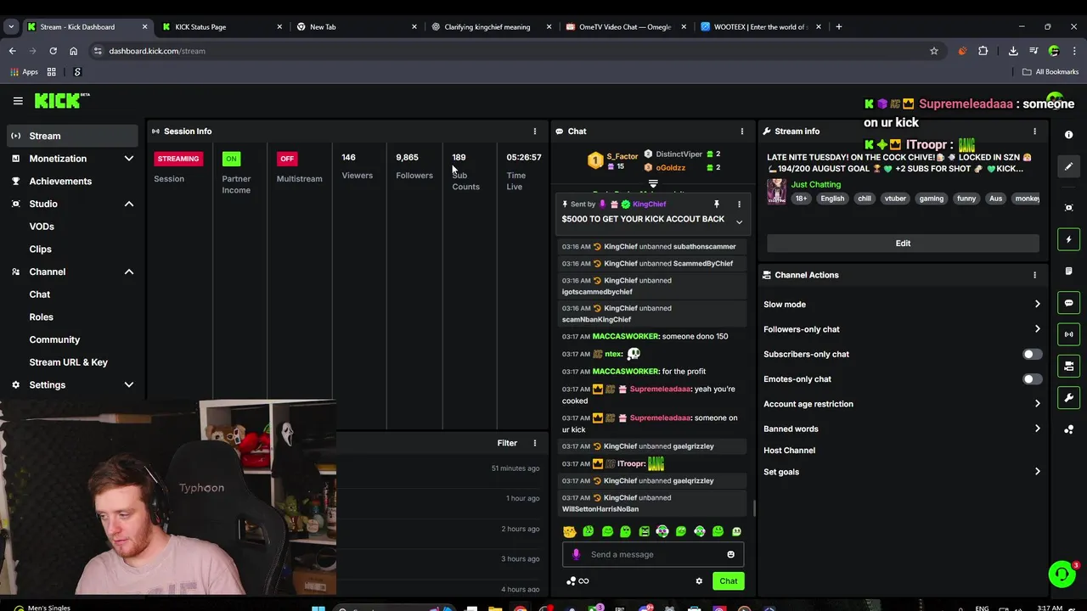1087x611 pixels.
Task: Select Stream in the sidebar
Action: tap(72, 136)
